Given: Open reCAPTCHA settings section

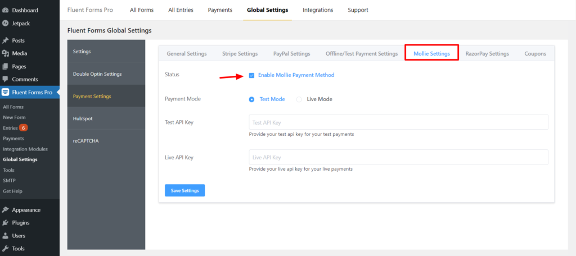Looking at the screenshot, I should (106, 141).
